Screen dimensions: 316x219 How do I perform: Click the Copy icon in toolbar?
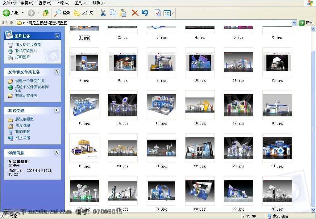click(113, 13)
